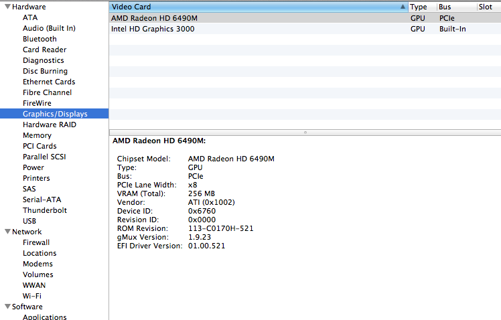
Task: Select USB in the sidebar
Action: click(x=29, y=221)
